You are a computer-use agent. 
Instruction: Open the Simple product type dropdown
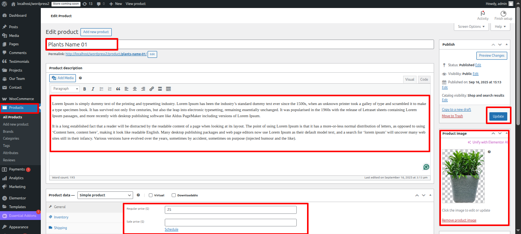point(105,195)
